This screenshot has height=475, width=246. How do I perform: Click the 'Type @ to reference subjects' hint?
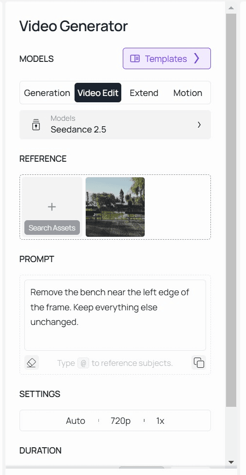coord(115,363)
